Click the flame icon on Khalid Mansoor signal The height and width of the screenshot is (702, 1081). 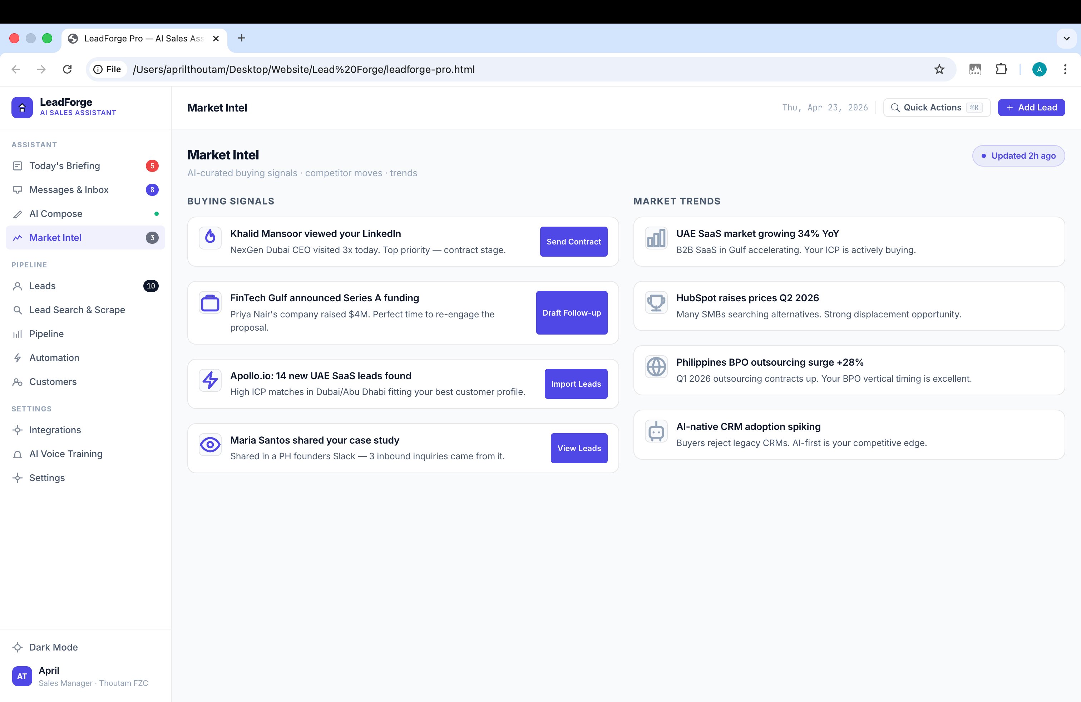point(210,237)
